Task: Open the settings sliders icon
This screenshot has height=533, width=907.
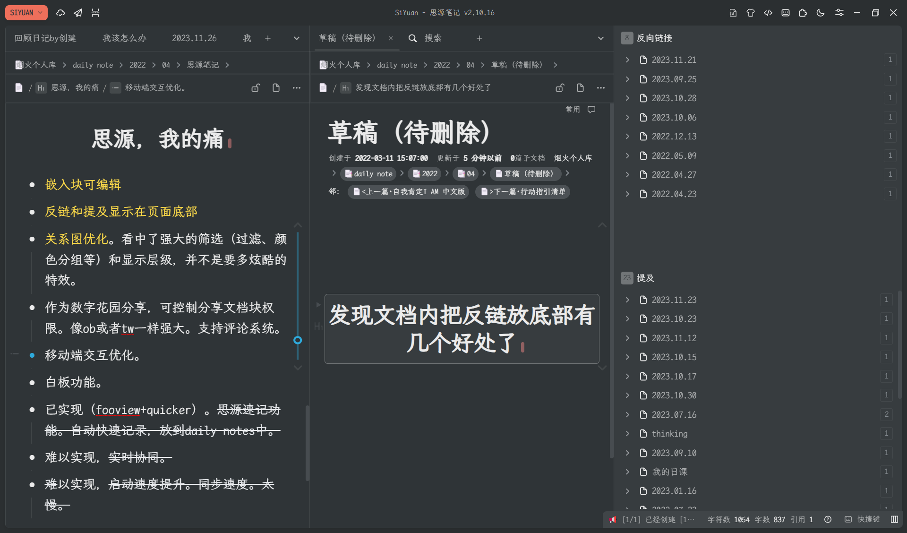Action: click(839, 13)
